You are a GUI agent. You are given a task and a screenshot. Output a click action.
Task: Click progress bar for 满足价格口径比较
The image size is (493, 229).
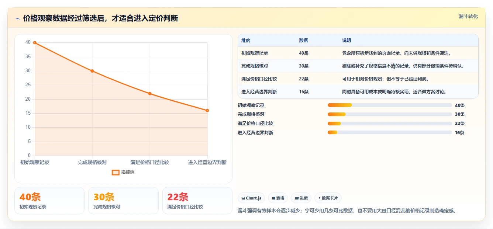click(x=390, y=124)
